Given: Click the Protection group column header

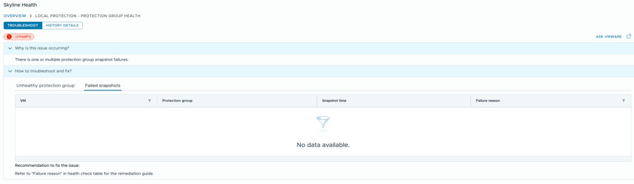Looking at the screenshot, I should (177, 101).
